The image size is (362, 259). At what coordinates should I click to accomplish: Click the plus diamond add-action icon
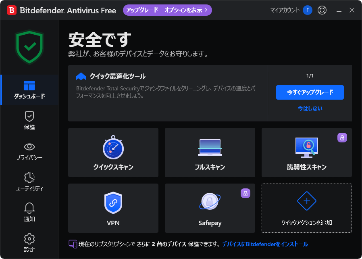307,201
